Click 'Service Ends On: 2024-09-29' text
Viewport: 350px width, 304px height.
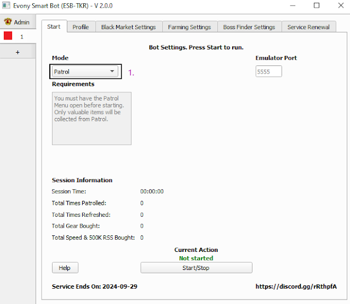pos(94,286)
